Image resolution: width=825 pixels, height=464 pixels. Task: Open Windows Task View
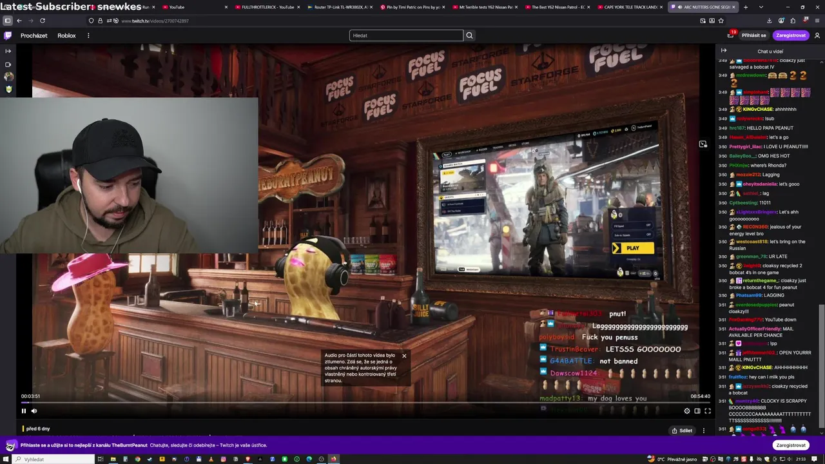click(100, 459)
